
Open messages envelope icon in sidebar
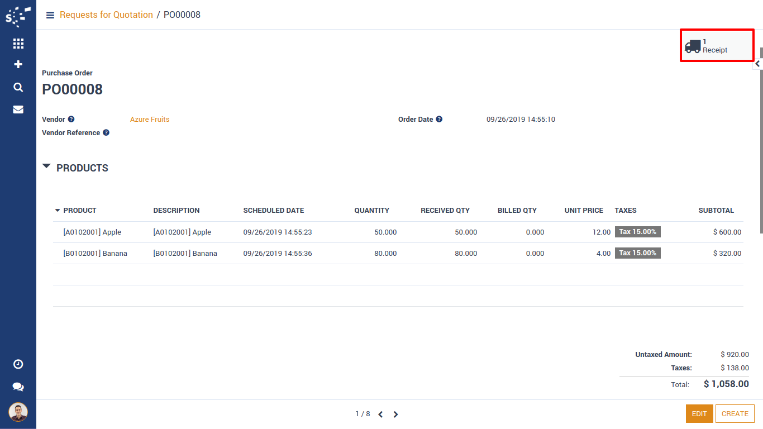point(18,109)
